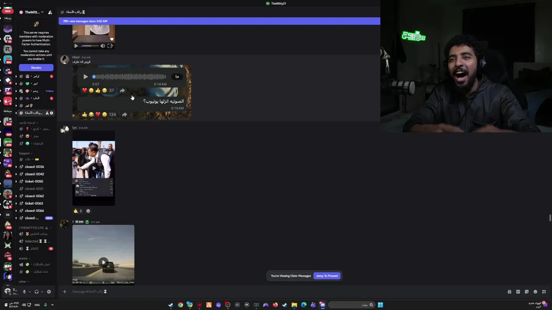Seek the top video progress bar

click(x=90, y=46)
